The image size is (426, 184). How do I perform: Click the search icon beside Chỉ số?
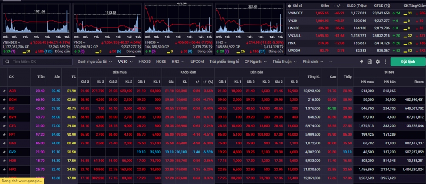[x=289, y=6]
